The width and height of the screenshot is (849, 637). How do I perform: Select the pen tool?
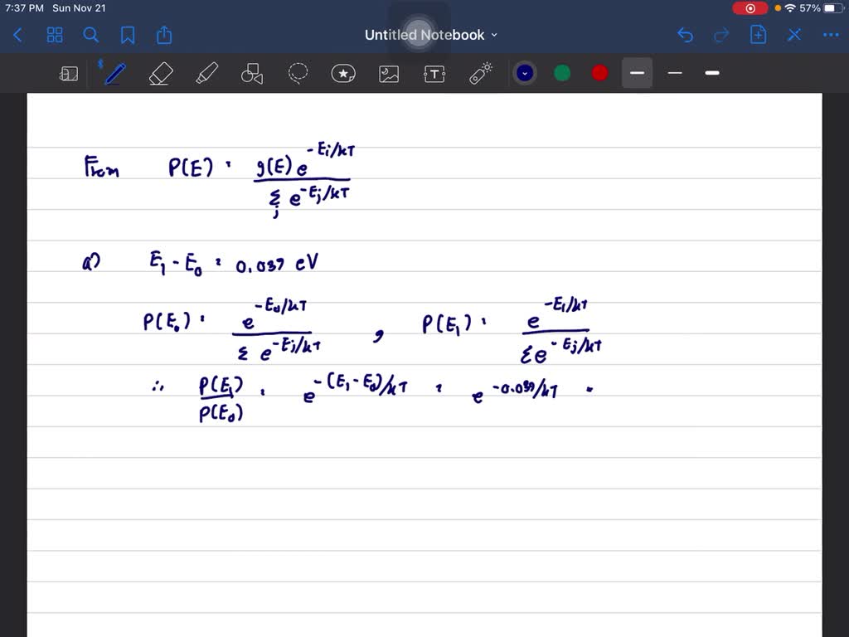click(x=114, y=73)
